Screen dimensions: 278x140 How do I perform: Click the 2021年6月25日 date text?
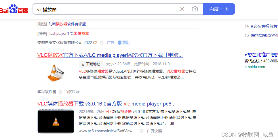click(x=91, y=112)
